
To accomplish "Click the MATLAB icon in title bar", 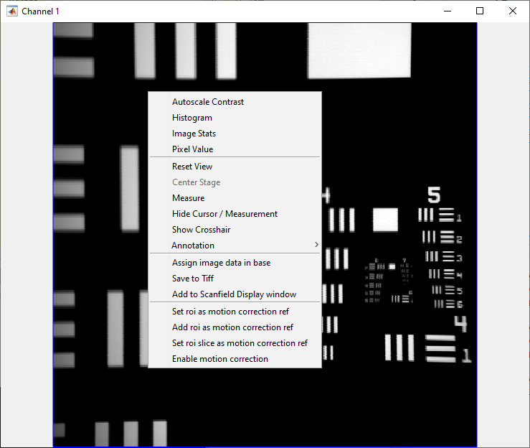I will coord(12,11).
